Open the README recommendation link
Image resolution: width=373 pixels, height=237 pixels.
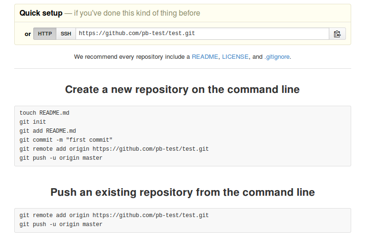click(x=205, y=57)
